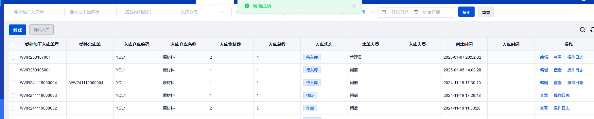
Task: Click the 作废 status tag for WWR241119000002
Action: pyautogui.click(x=310, y=108)
